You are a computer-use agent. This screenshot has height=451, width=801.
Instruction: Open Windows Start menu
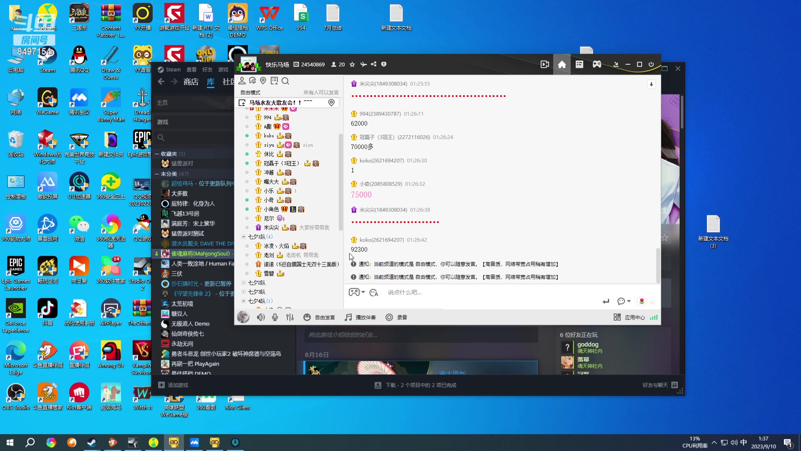tap(10, 442)
